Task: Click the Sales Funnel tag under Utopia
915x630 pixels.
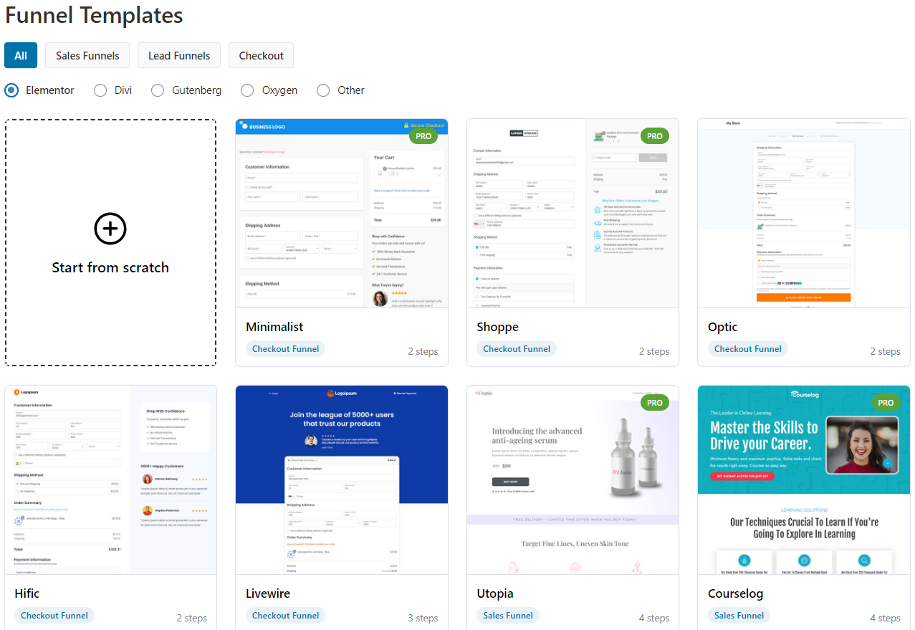Action: point(508,616)
